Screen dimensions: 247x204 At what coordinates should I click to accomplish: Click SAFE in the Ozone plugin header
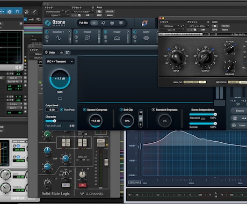(99, 16)
